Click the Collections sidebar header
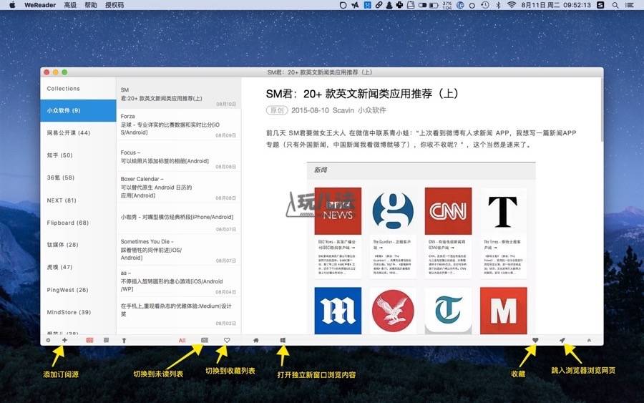This screenshot has width=644, height=403. [x=63, y=88]
